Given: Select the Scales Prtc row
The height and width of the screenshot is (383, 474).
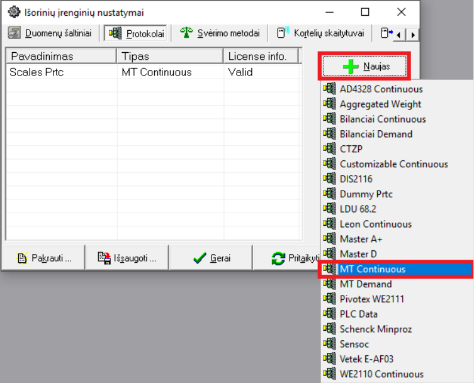Looking at the screenshot, I should click(x=37, y=72).
